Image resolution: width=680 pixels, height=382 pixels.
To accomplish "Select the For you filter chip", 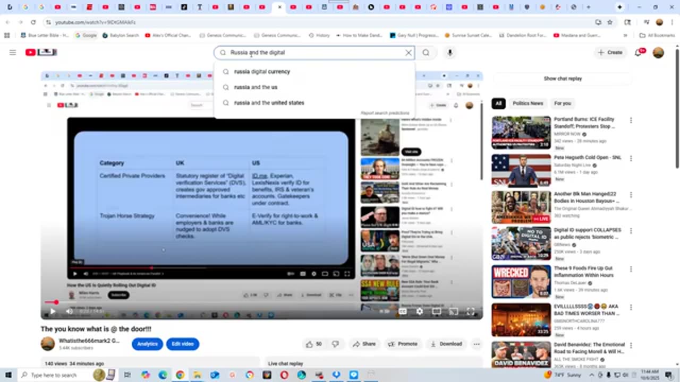I will tap(563, 103).
